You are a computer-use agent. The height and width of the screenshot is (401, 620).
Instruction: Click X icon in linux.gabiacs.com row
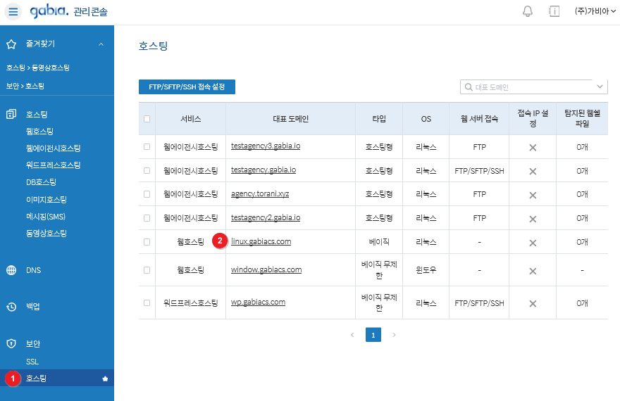point(533,243)
